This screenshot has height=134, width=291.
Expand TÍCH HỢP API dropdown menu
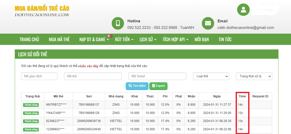click(176, 39)
